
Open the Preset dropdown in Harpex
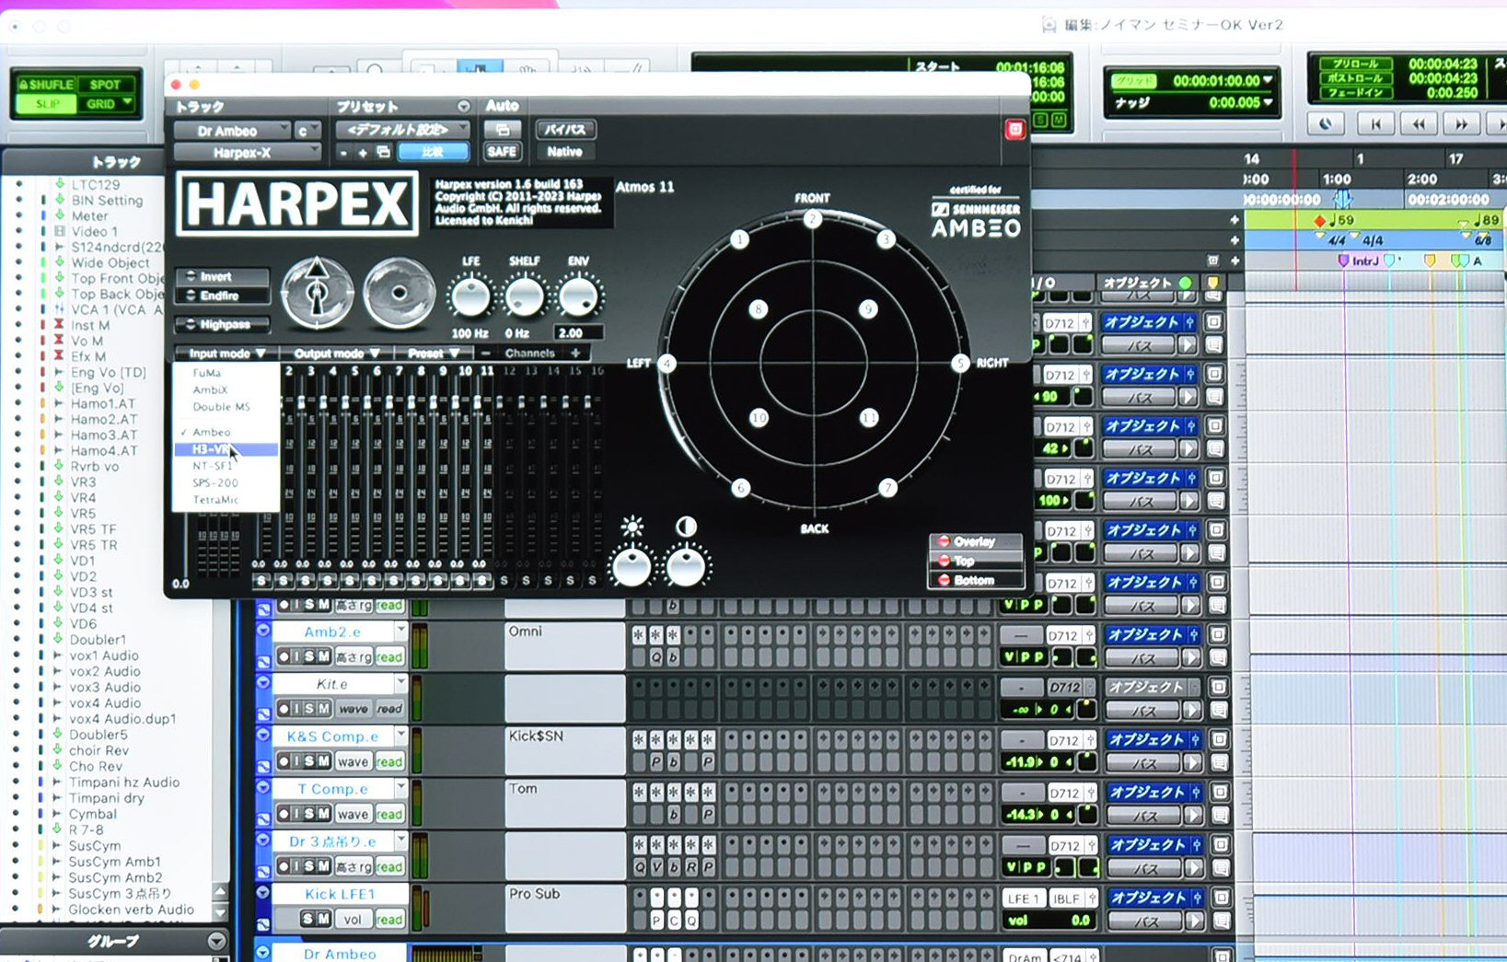433,354
